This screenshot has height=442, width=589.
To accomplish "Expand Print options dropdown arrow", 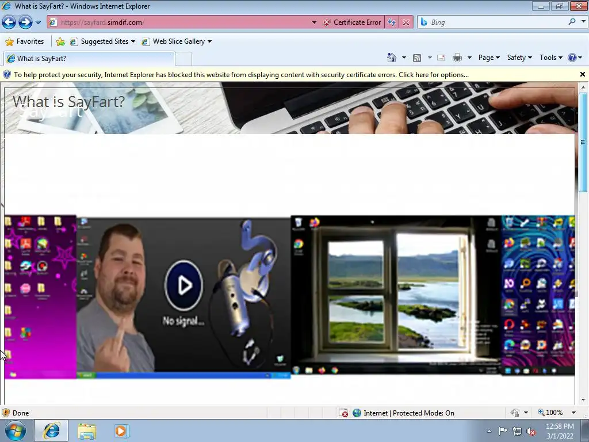I will tap(469, 58).
